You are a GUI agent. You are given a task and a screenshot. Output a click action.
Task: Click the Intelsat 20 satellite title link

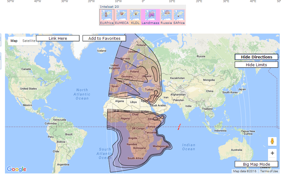(x=110, y=7)
